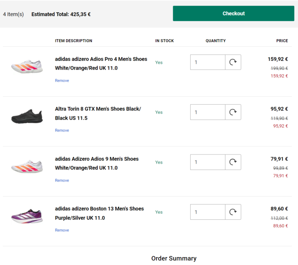Update quantity for Altra Torin 8 GTX

click(x=233, y=112)
